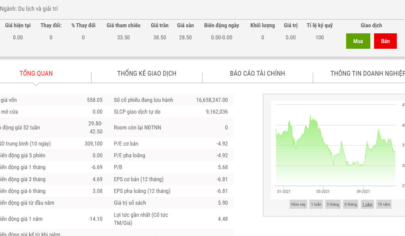
Task: Select the 1 năm chart range
Action: [367, 204]
